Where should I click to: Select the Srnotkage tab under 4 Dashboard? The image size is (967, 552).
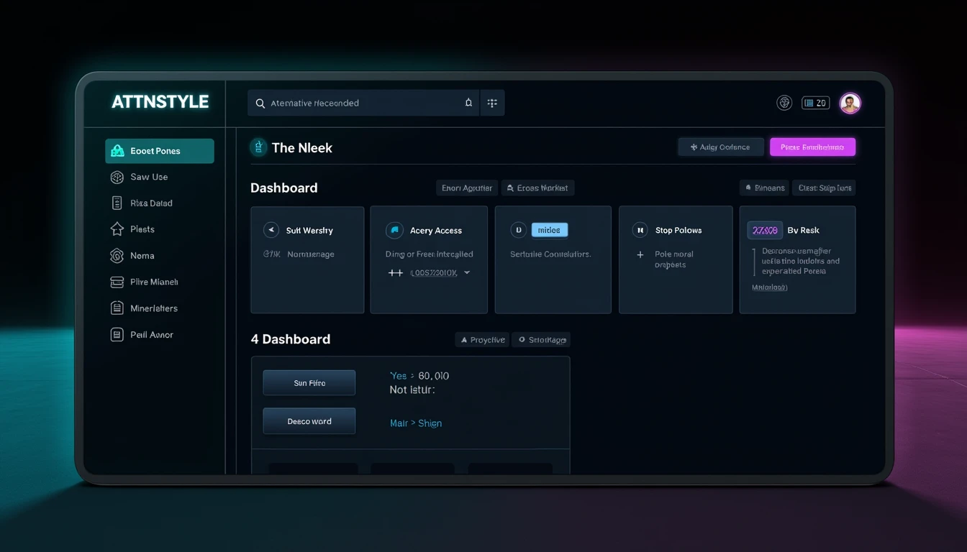click(x=541, y=340)
